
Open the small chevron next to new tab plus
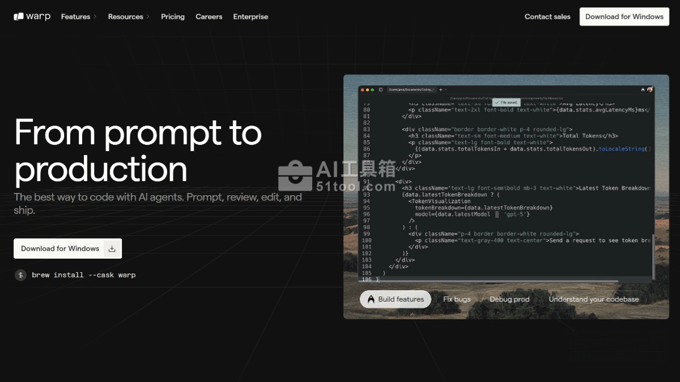coord(446,89)
